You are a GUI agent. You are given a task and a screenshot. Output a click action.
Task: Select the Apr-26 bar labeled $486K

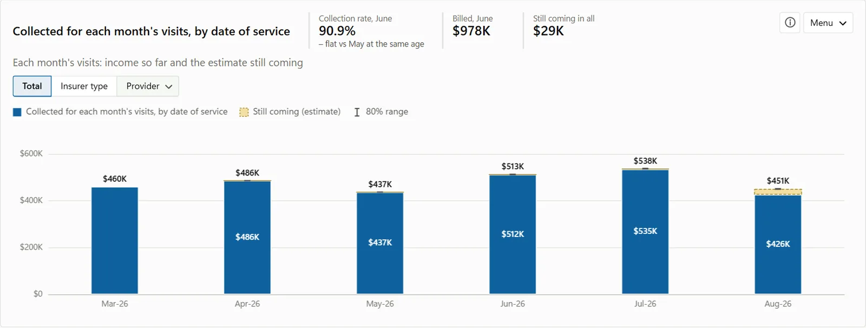pyautogui.click(x=247, y=238)
